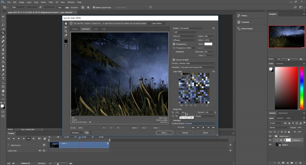Image resolution: width=306 pixels, height=165 pixels.
Task: Select the Rectangular Marquee tool
Action: click(x=3, y=21)
